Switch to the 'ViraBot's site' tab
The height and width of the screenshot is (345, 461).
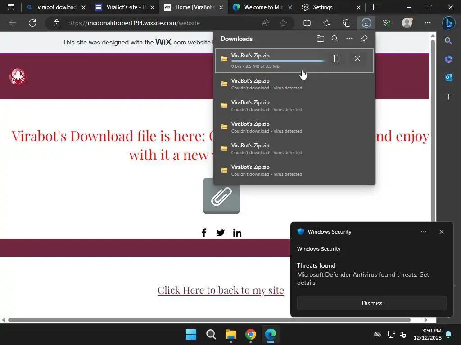click(x=125, y=7)
